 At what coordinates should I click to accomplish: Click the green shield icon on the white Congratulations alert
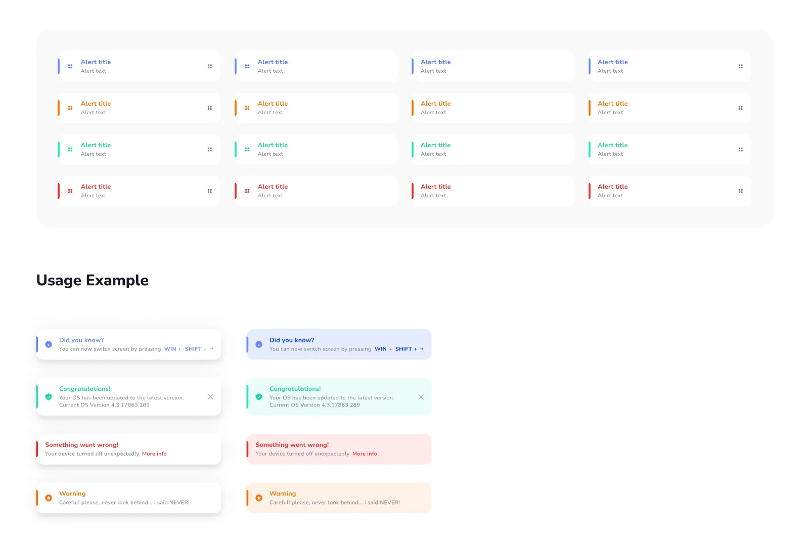(x=49, y=397)
